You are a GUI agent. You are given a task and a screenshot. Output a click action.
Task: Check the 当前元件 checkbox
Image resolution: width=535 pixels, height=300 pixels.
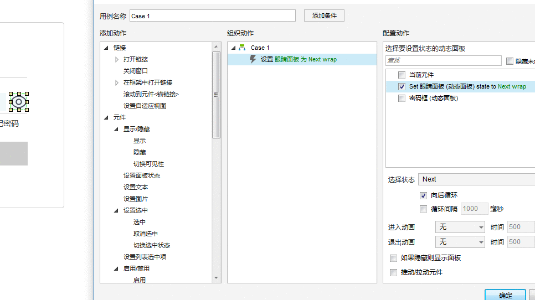point(402,75)
